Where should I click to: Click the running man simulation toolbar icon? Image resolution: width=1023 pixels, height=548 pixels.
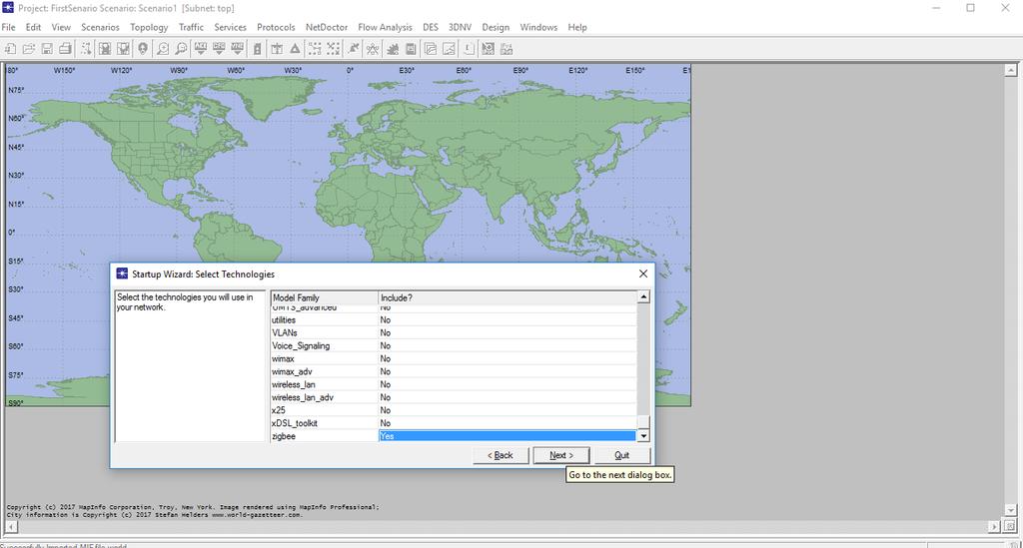point(354,49)
